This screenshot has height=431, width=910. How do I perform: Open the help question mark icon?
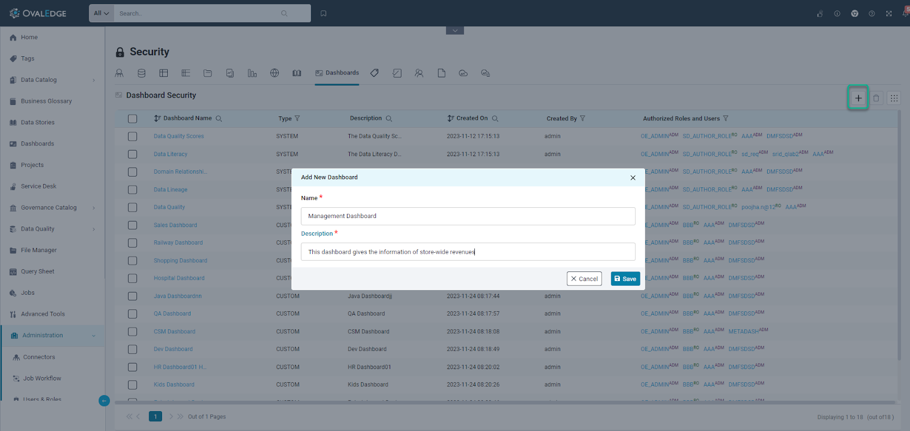click(x=872, y=14)
